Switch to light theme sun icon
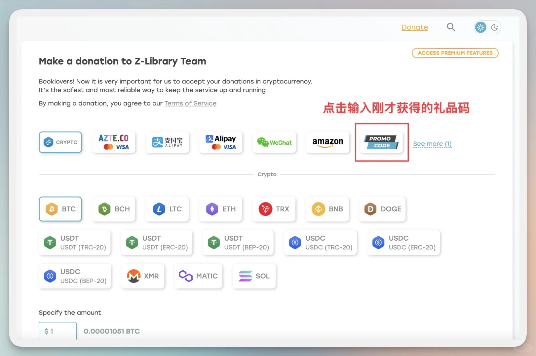The width and height of the screenshot is (536, 356). [480, 27]
